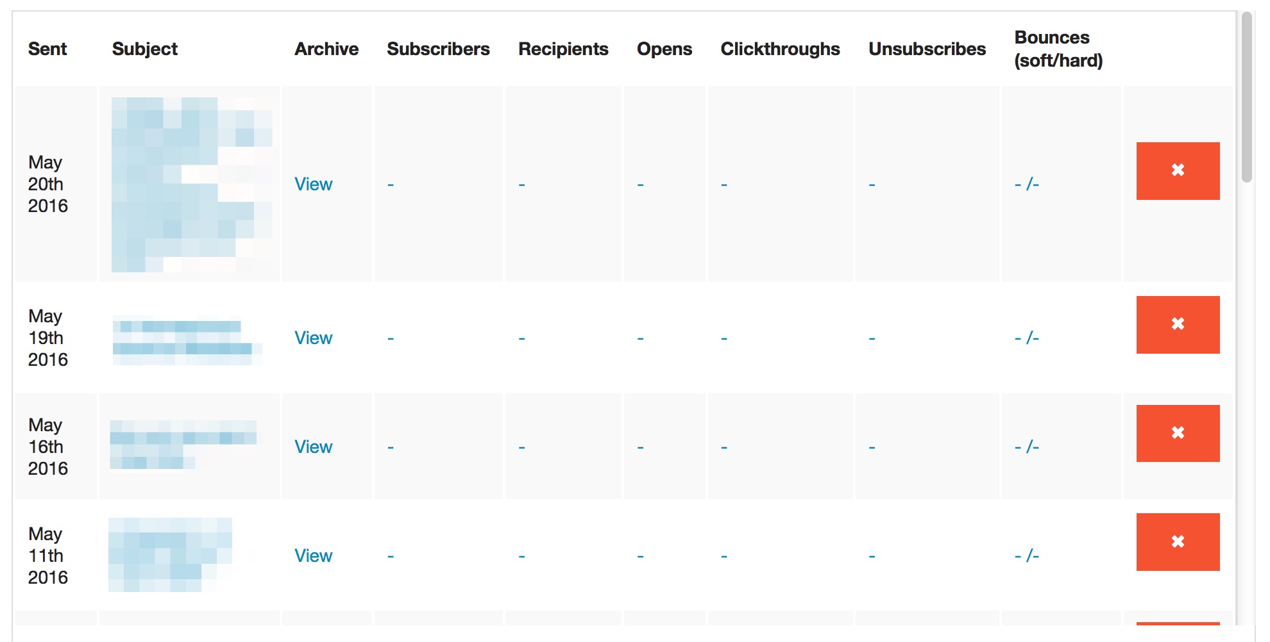Delete the May 11th 2016 campaign
Screen dimensions: 1270x642
coord(1178,542)
